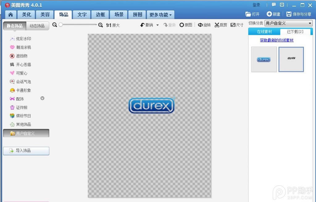Viewport: 316px width, 202px height.
Task: Select the 裁剪 crop scissors tool
Action: tap(221, 25)
